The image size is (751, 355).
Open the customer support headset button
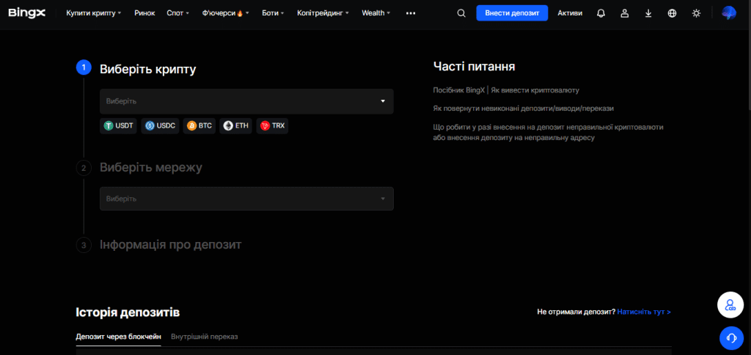[x=731, y=338]
